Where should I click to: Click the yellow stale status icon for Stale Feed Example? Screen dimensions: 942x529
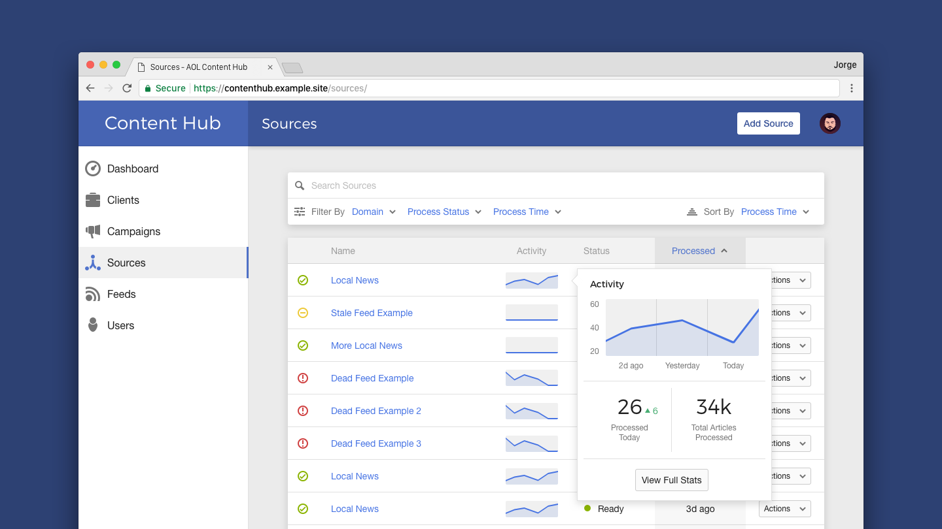pyautogui.click(x=303, y=313)
